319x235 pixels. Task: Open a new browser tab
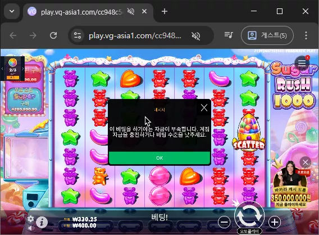[x=165, y=11]
